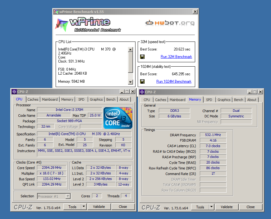Open Memory tab in left CPU-Z window
The image size is (271, 219).
pos(67,99)
